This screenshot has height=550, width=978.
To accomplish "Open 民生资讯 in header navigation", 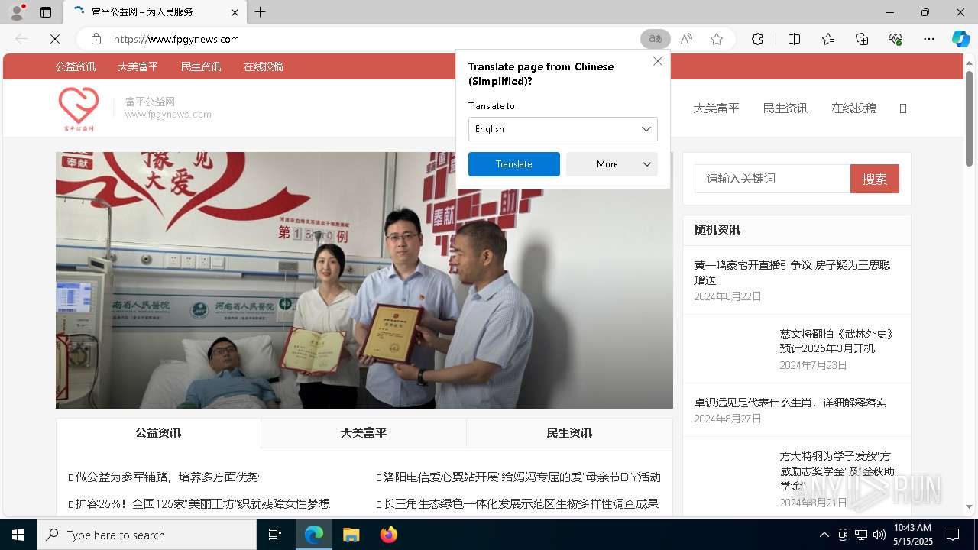I will (x=785, y=108).
